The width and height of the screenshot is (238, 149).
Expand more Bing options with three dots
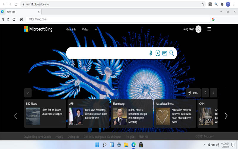coord(97,29)
